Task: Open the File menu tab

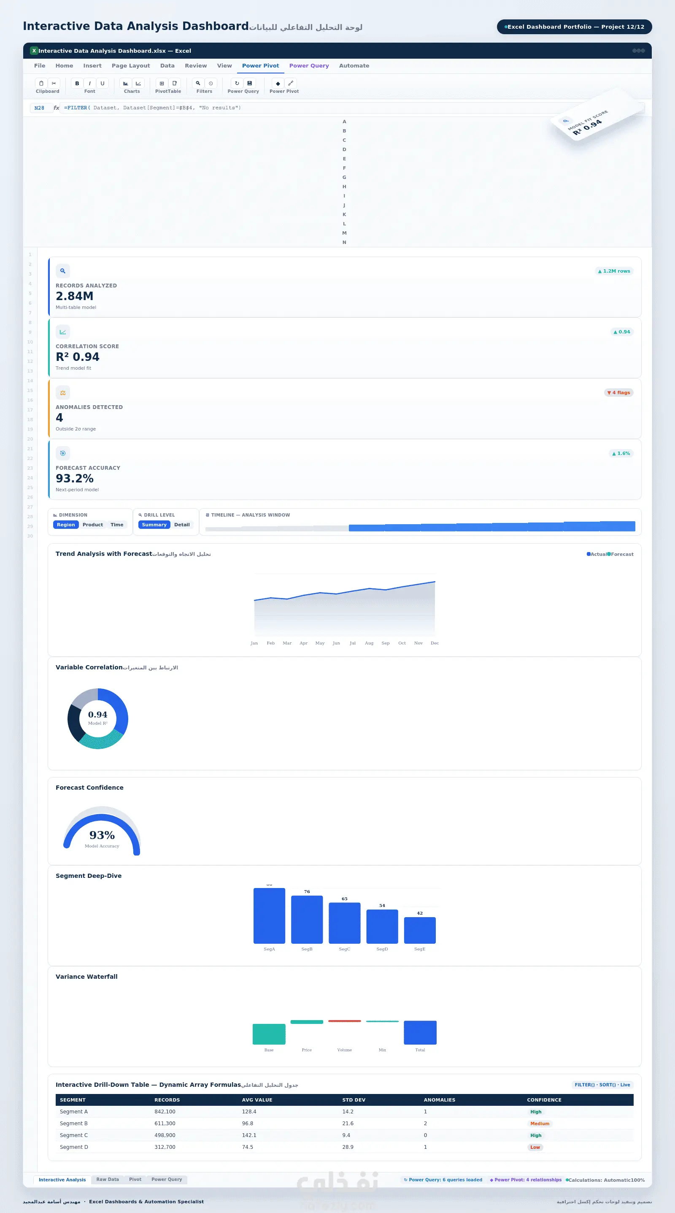Action: pyautogui.click(x=40, y=66)
